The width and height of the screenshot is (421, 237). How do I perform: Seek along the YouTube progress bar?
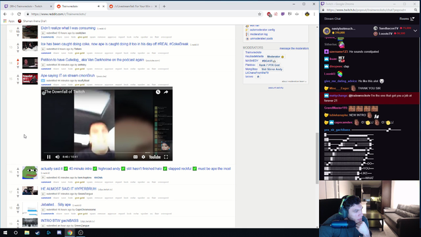click(107, 152)
